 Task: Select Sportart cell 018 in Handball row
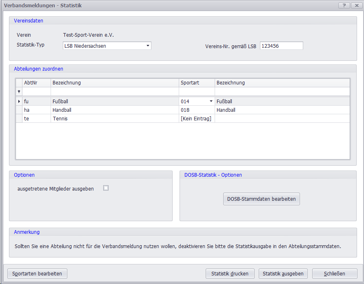196,110
